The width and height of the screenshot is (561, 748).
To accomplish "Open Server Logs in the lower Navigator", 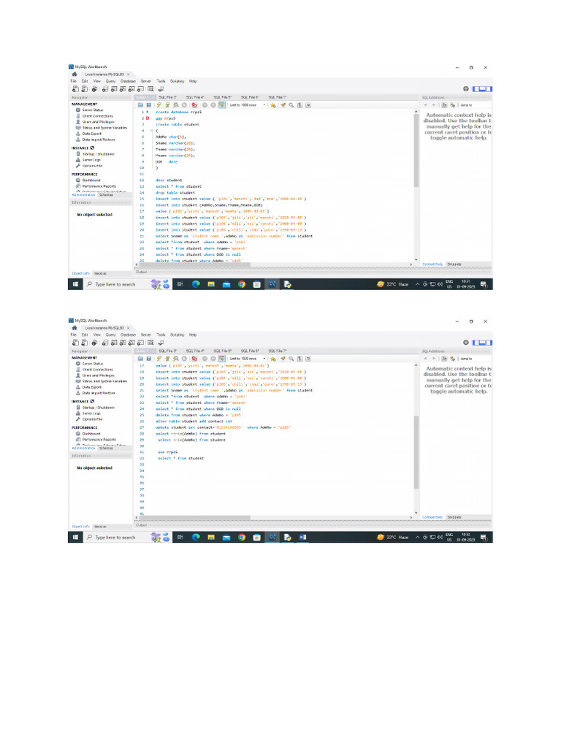I will 91,413.
